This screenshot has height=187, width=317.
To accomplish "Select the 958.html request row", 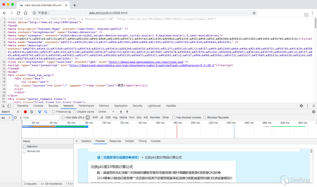I will (x=48, y=147).
